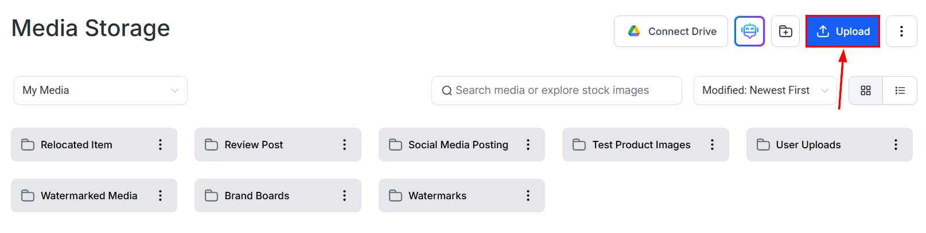Expand the My Media dropdown
This screenshot has height=233, width=926.
(x=100, y=90)
